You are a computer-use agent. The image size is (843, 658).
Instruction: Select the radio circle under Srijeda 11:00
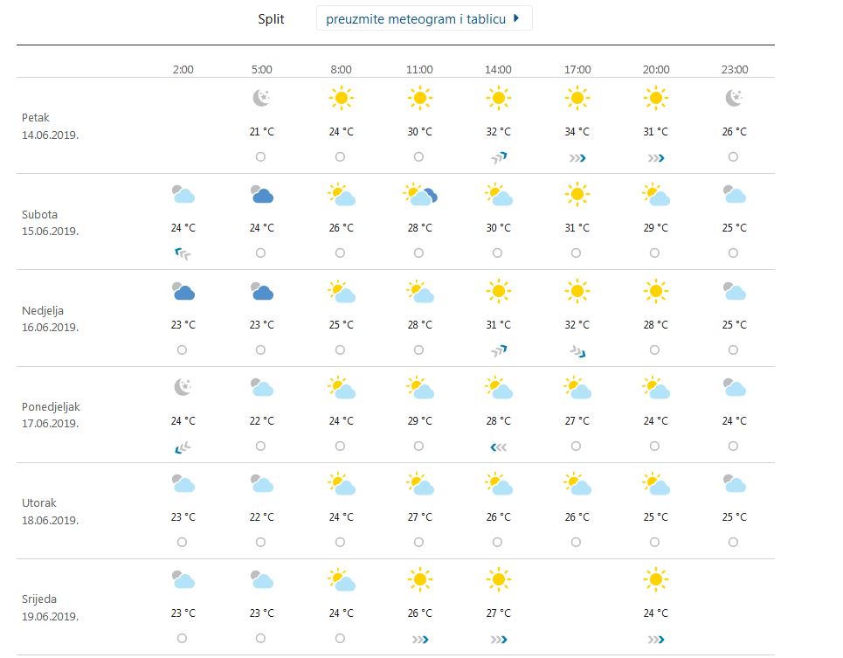(x=419, y=638)
